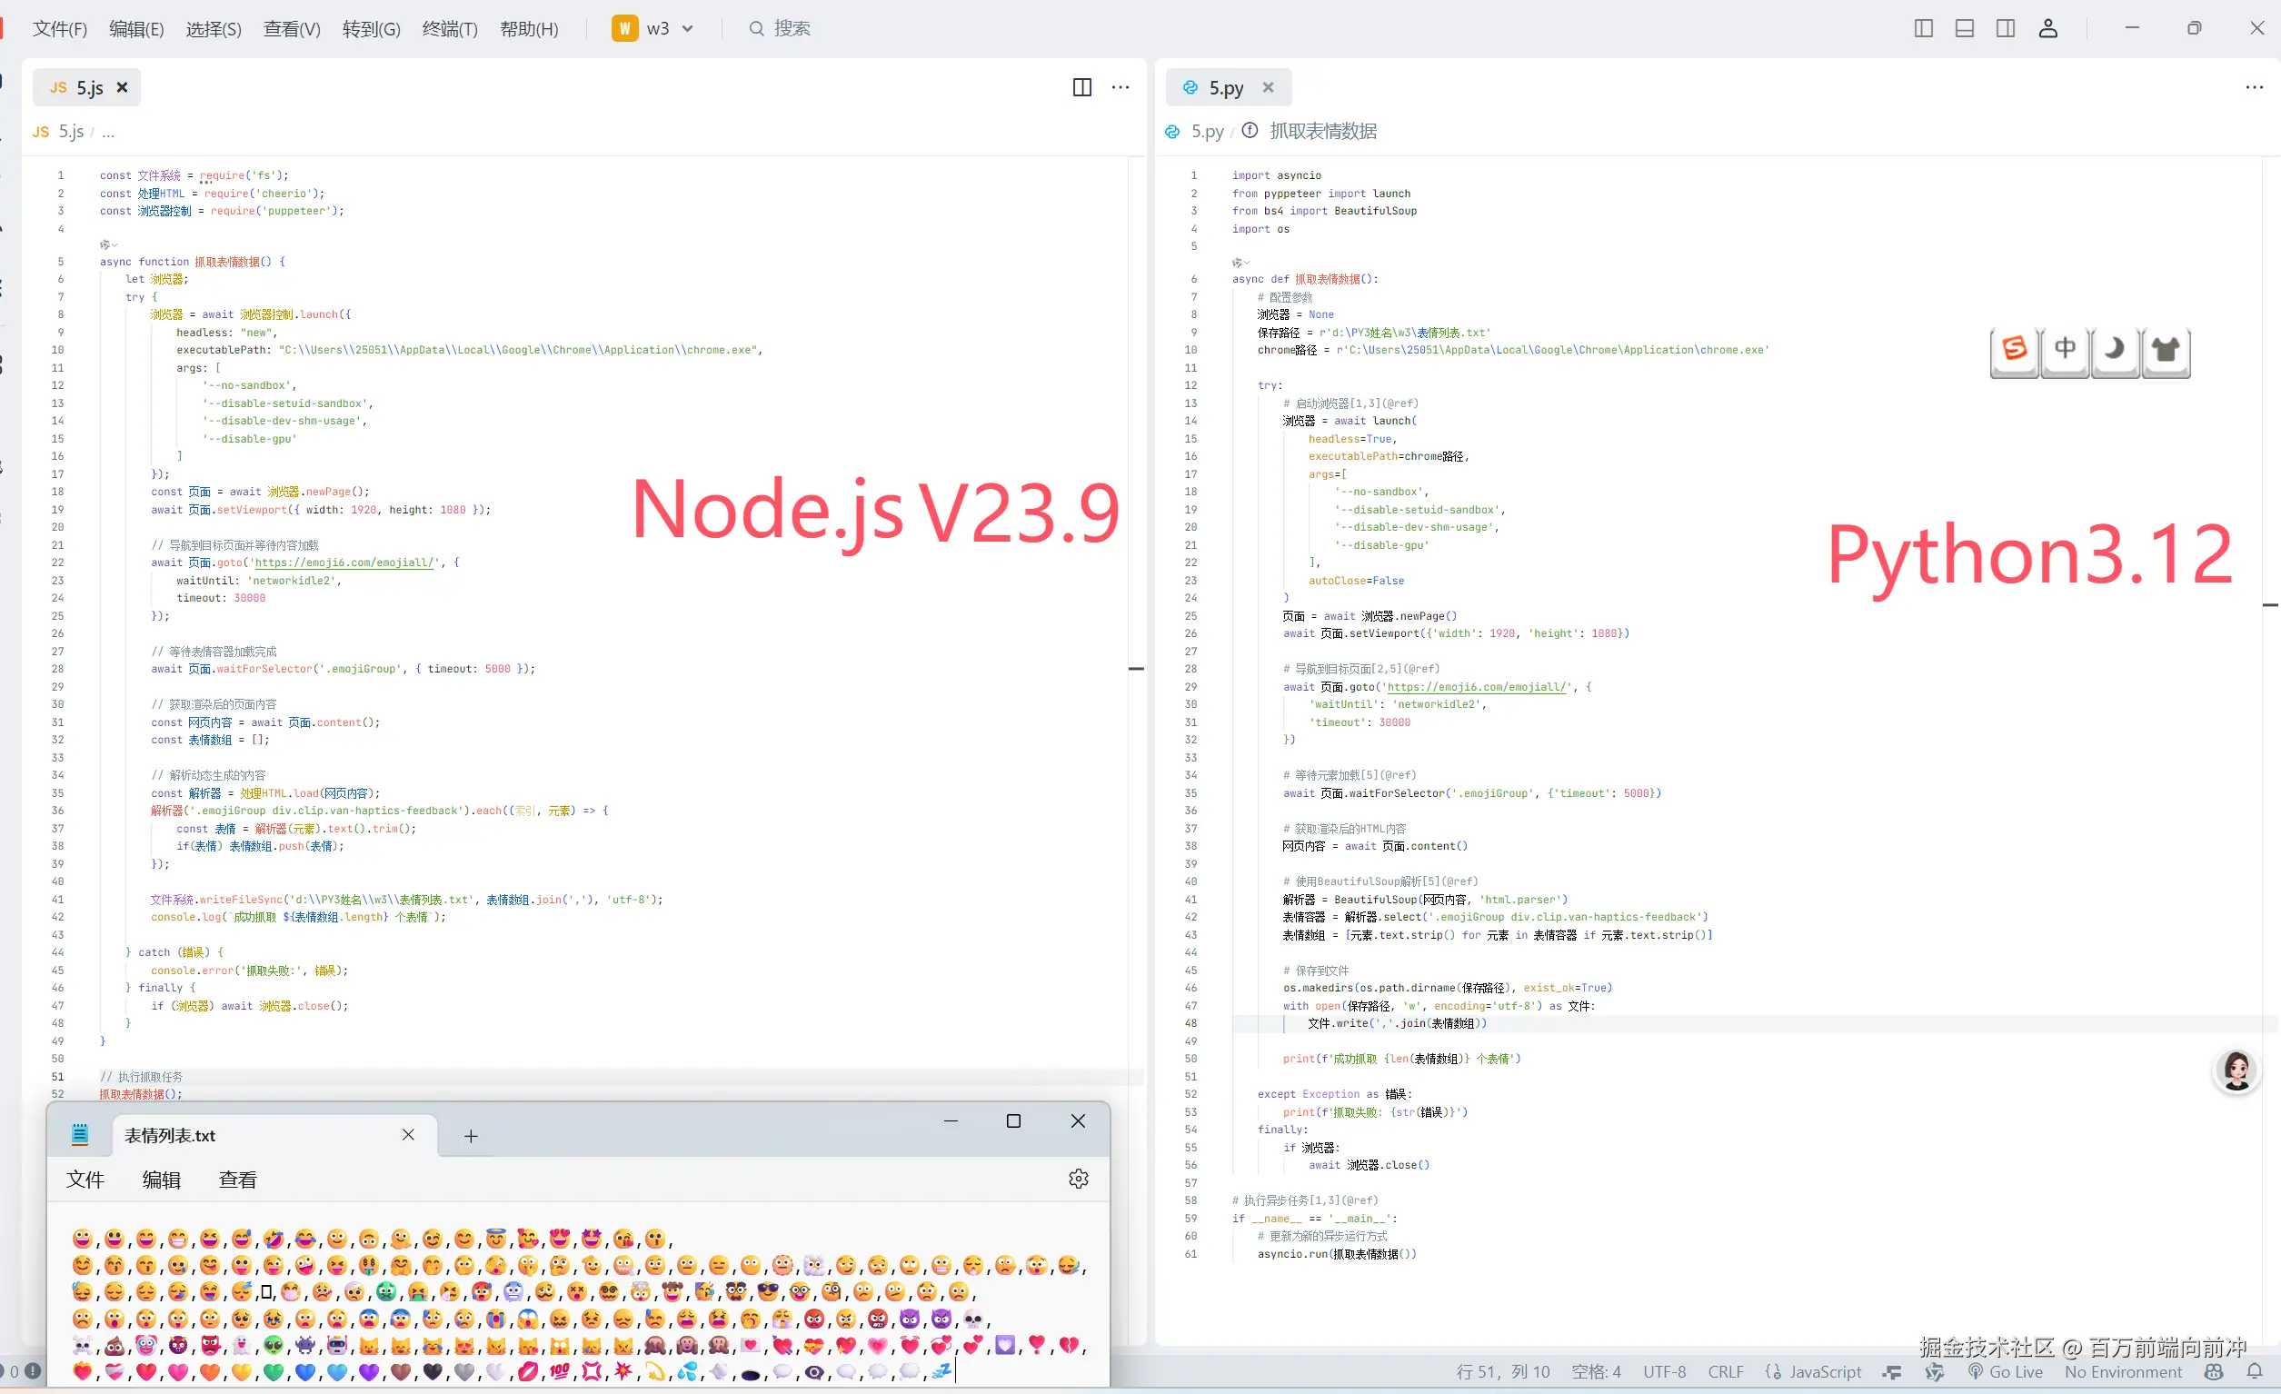Open the UTF-8 encoding selector
Image resolution: width=2281 pixels, height=1394 pixels.
click(1664, 1372)
